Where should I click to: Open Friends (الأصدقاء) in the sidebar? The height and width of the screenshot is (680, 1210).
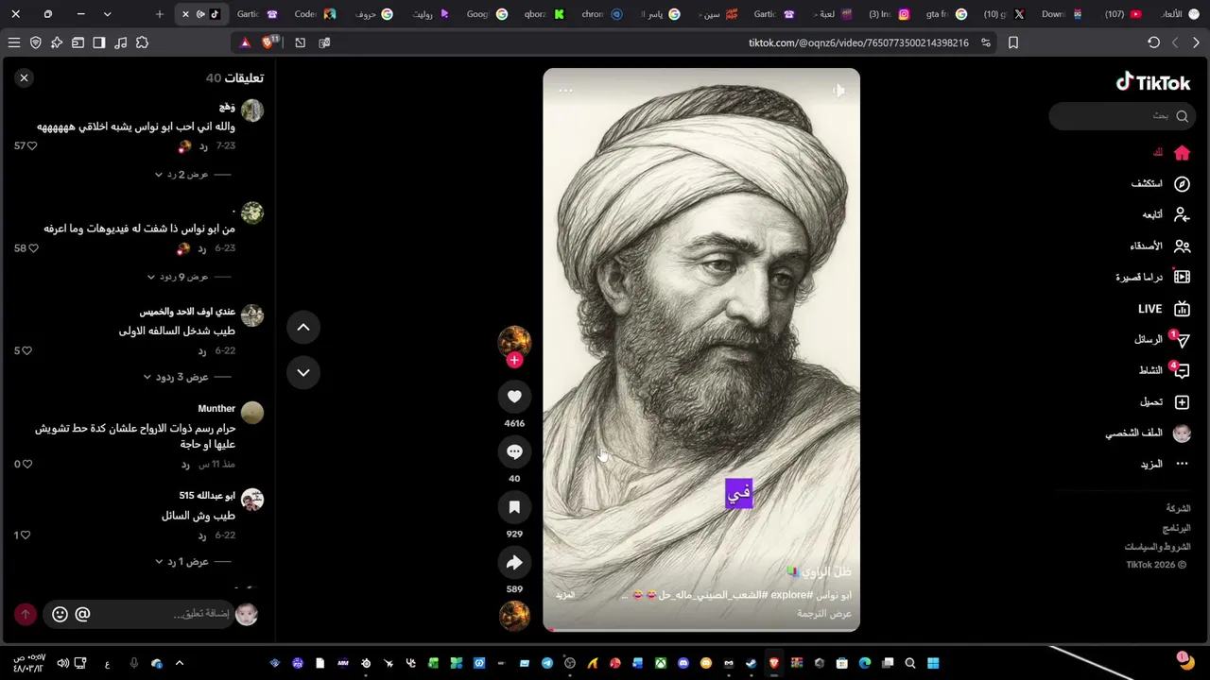(x=1160, y=246)
